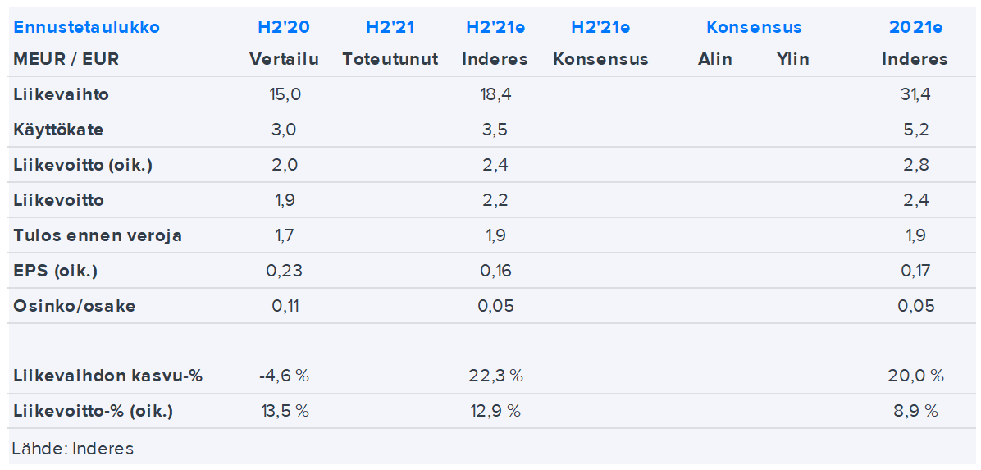Select the -4,6 % growth value

coord(284,376)
